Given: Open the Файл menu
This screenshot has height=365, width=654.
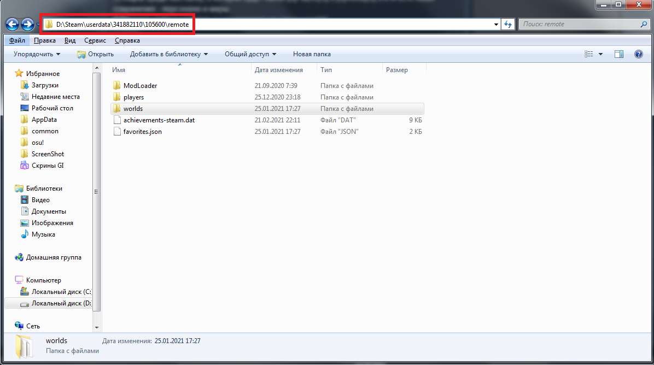Looking at the screenshot, I should tap(17, 40).
